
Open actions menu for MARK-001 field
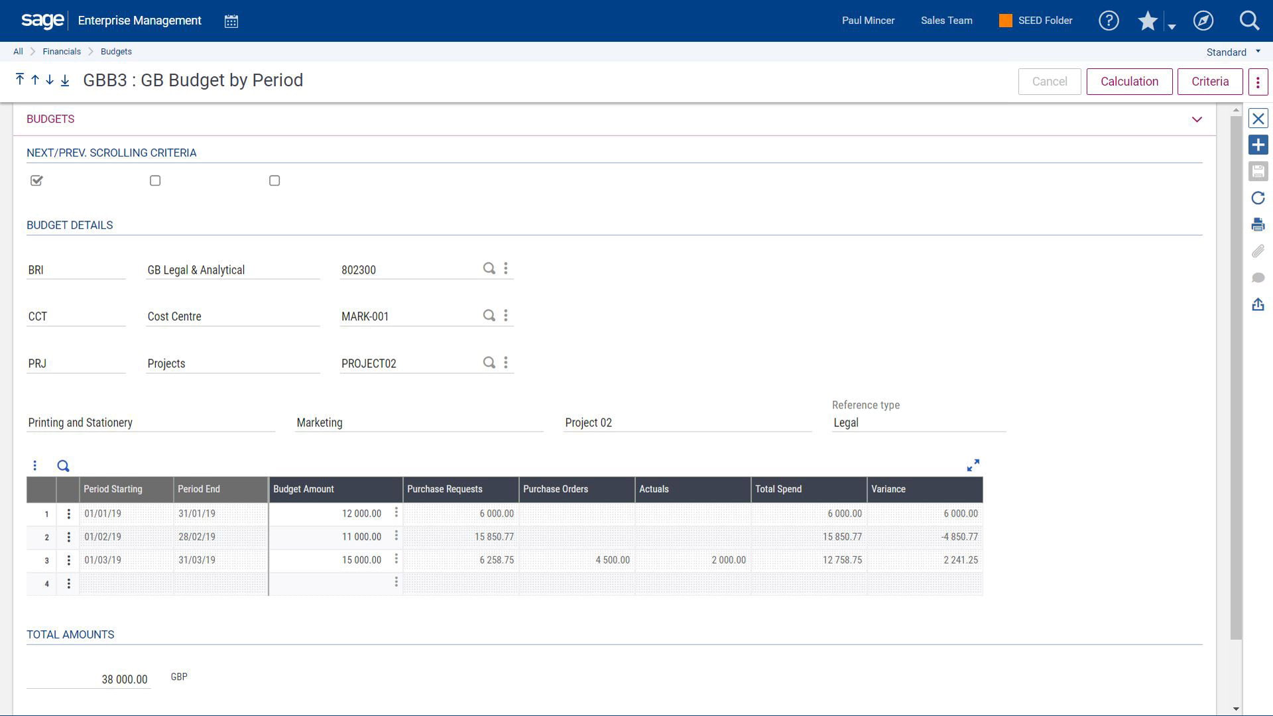click(x=506, y=316)
